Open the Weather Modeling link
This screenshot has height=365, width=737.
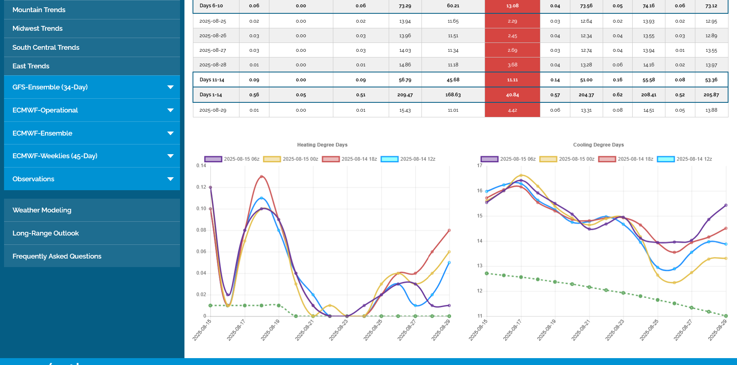tap(42, 210)
